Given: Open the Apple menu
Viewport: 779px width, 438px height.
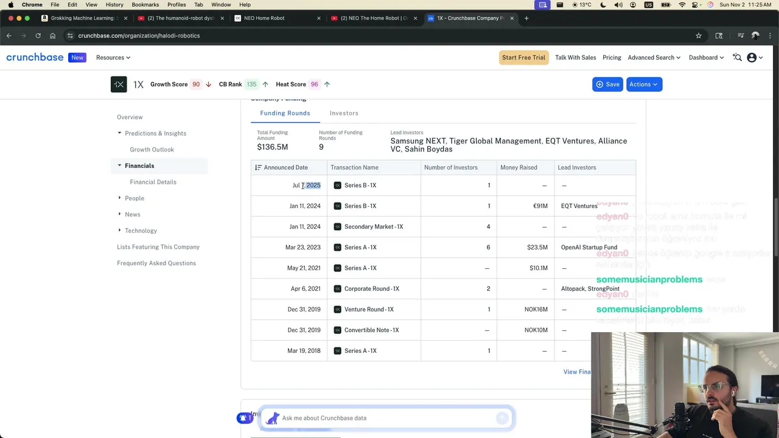Looking at the screenshot, I should 10,4.
